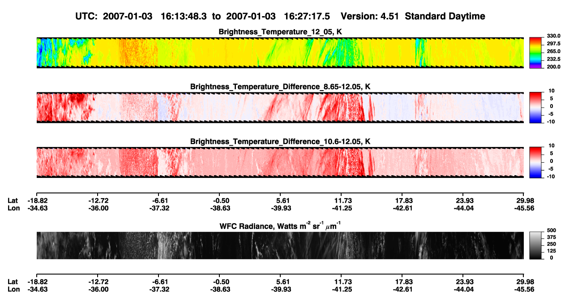
Task: Click latitude -12.72 on axis above WFC title
Action: [x=98, y=200]
